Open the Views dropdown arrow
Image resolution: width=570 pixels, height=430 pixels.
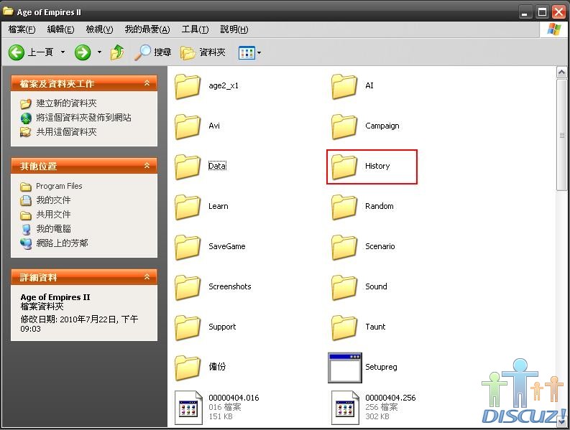pyautogui.click(x=259, y=53)
